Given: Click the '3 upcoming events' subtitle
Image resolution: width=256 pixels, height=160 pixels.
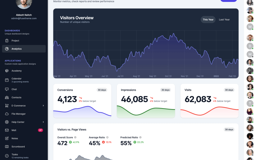Looking at the screenshot, I should click(x=20, y=82).
